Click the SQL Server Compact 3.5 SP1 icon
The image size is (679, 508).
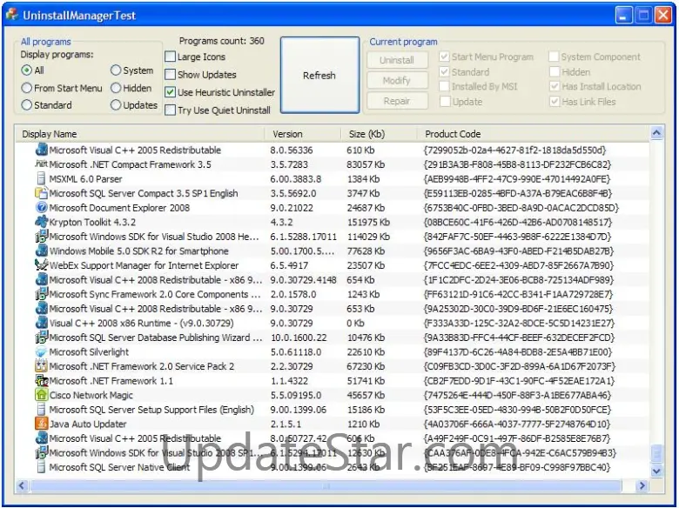pyautogui.click(x=41, y=193)
